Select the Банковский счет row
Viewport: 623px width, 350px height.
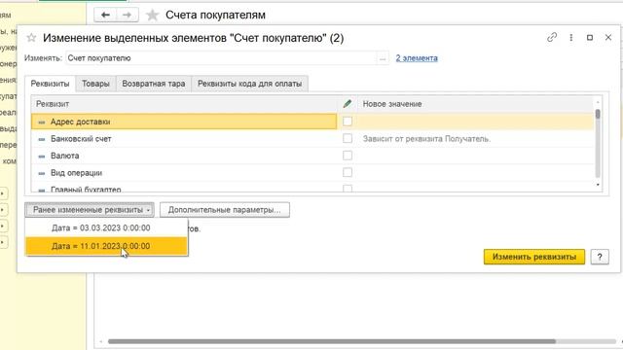[x=312, y=138]
